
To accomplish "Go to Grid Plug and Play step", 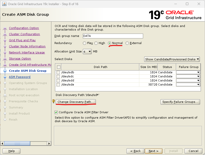I will (x=22, y=40).
